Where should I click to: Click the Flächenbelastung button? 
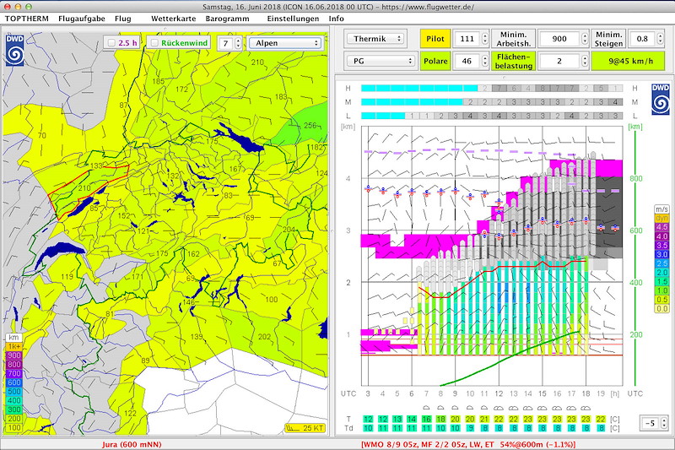[x=513, y=61]
